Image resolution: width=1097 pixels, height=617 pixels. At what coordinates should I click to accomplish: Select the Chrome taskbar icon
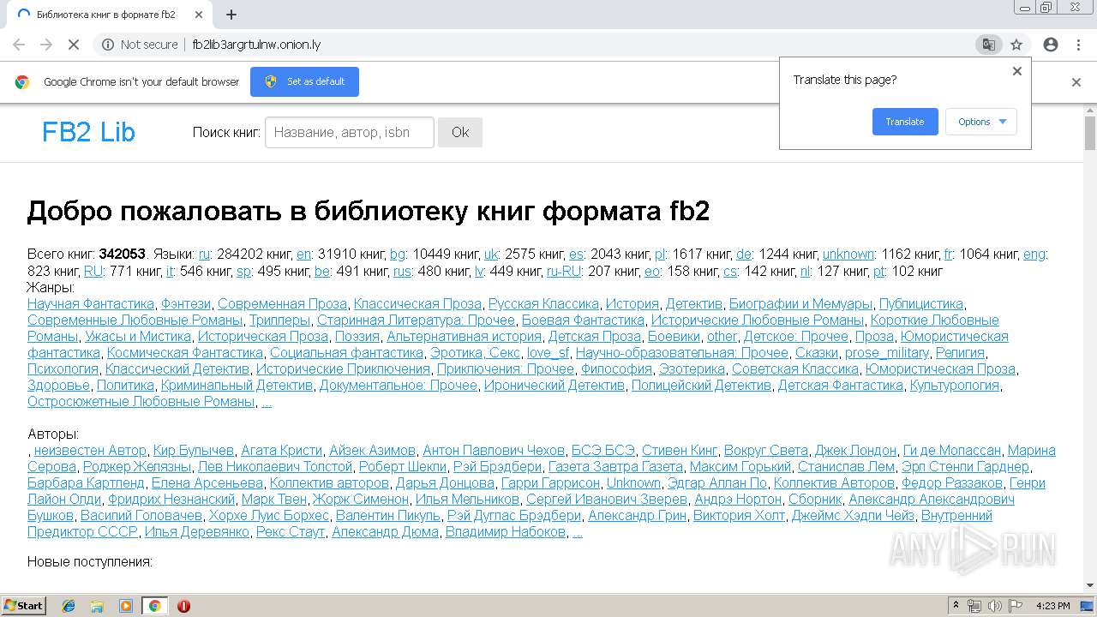[x=154, y=606]
